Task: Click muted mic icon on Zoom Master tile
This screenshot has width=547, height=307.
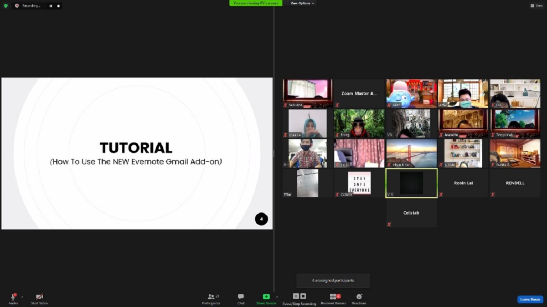Action: [337, 105]
